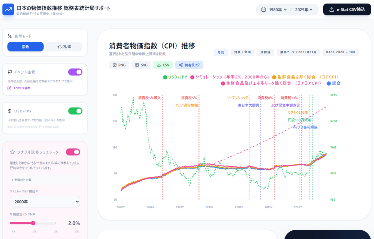Click the 年間想定インフレ率 slider handle
Viewport: 374px width, 239px height.
pos(33,223)
